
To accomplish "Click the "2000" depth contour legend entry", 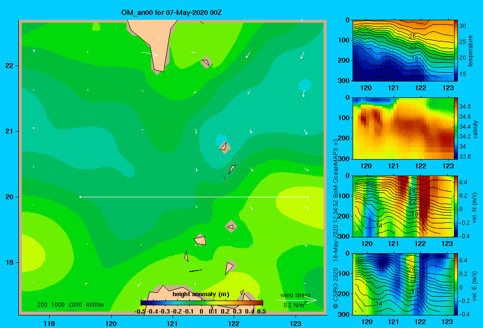I will [x=75, y=305].
